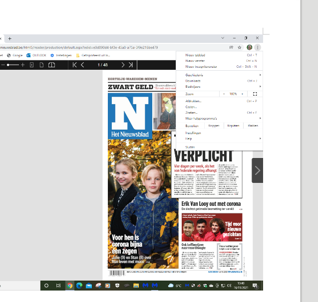This screenshot has width=318, height=302.
Task: Open the Chrome profile avatar
Action: click(249, 47)
